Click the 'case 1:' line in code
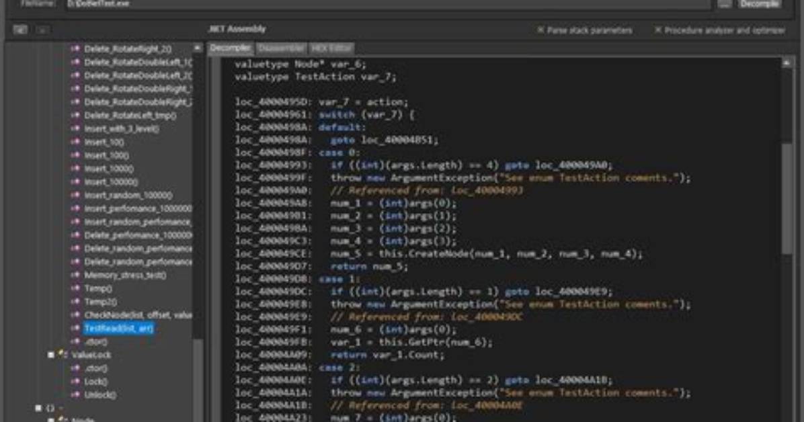Viewport: 804px width, 422px height. [339, 279]
